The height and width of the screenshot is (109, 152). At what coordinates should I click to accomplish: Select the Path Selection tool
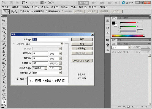[4, 82]
